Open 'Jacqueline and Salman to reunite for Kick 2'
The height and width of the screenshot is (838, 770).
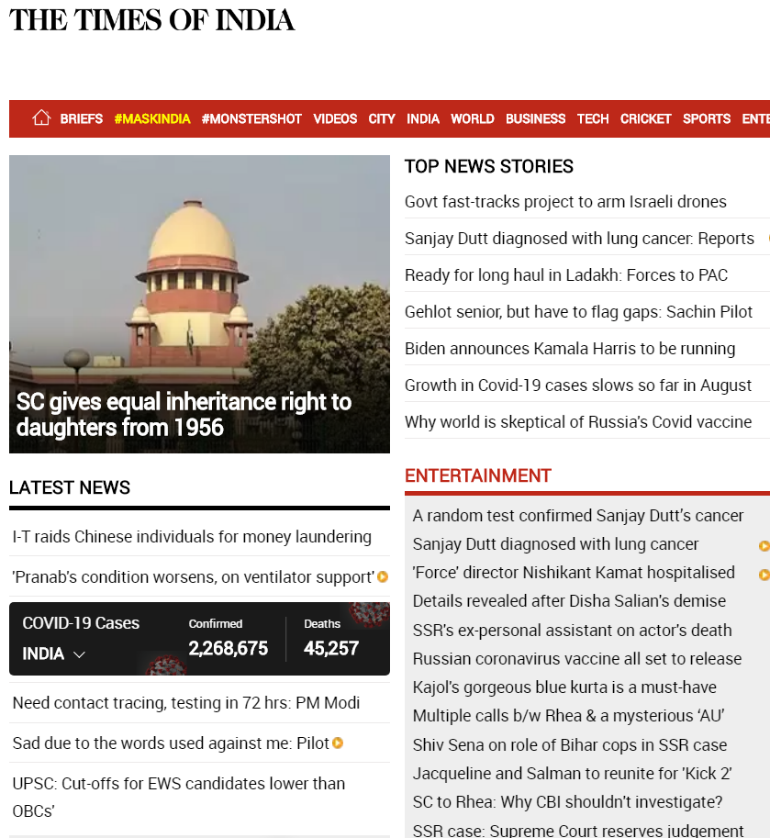click(x=572, y=774)
